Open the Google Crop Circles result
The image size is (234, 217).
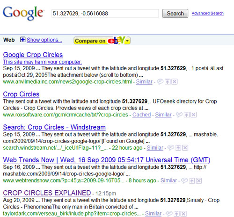click(x=33, y=55)
